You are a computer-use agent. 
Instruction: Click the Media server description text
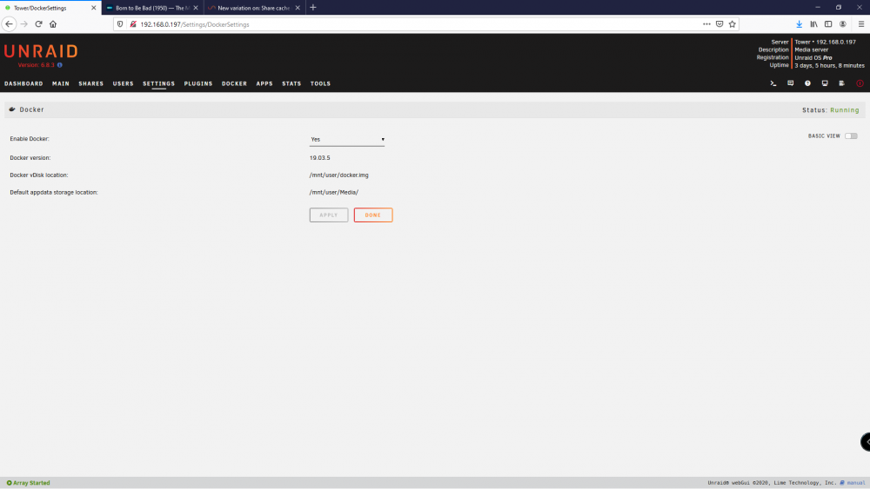click(x=811, y=50)
